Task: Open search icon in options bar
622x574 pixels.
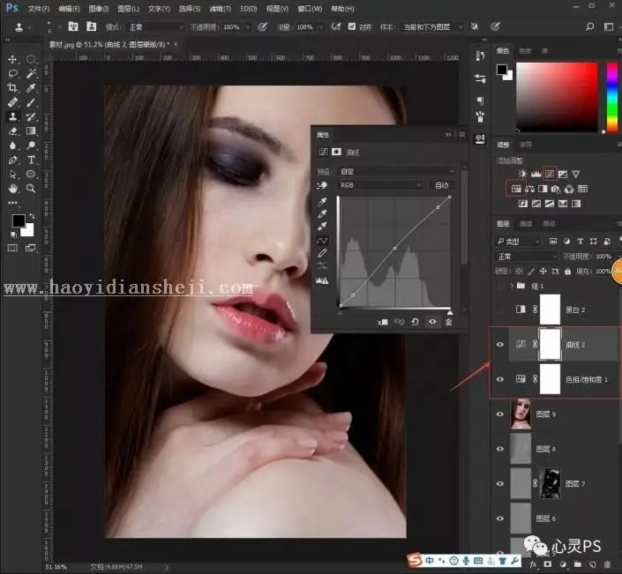Action: click(590, 26)
